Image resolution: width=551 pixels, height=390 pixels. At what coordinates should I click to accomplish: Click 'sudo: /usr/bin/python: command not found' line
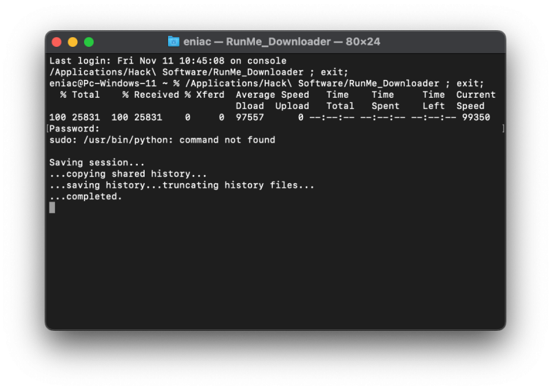162,140
